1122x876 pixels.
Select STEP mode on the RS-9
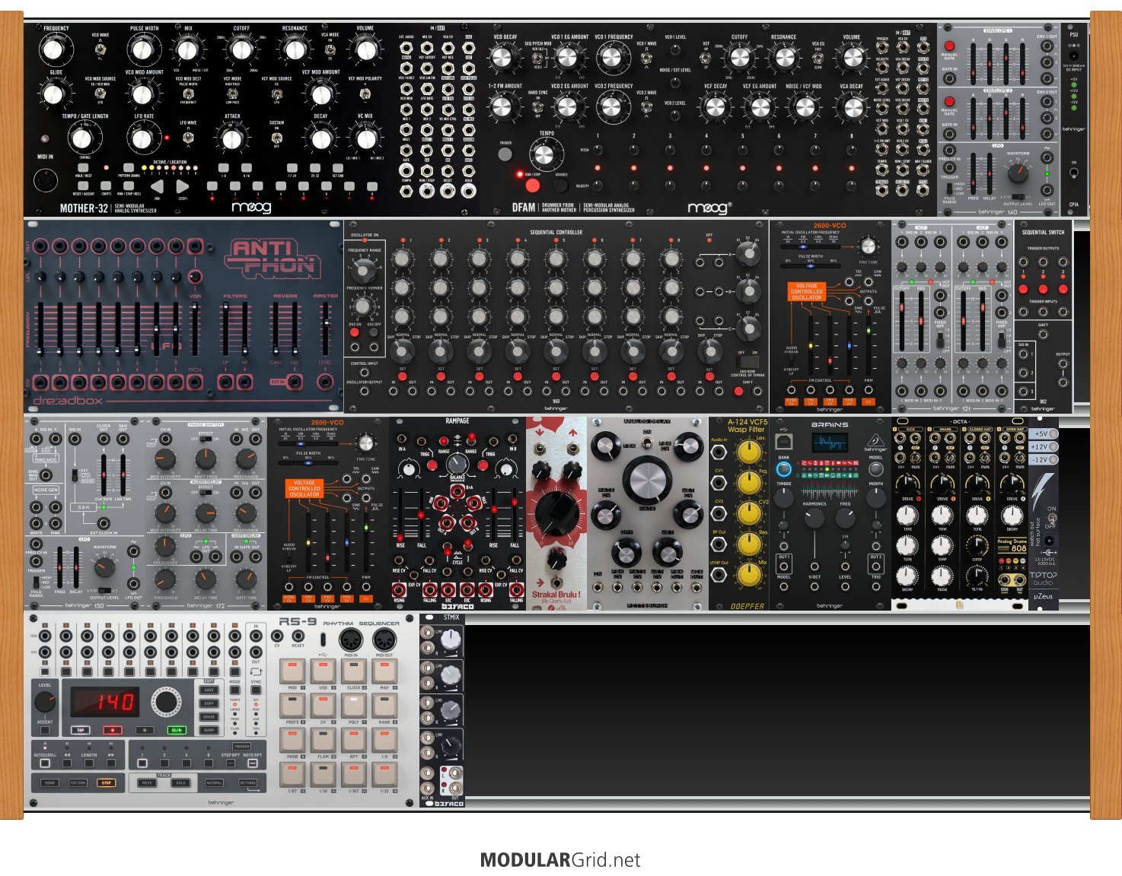106,782
